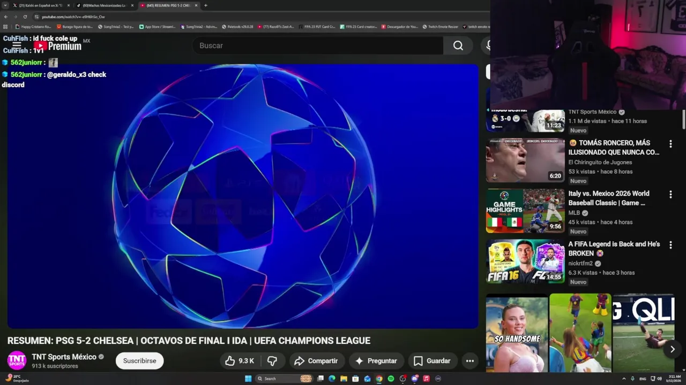This screenshot has width=686, height=385.
Task: Open the Italy vs. Mexico Game Highlights thumbnail
Action: (x=525, y=211)
